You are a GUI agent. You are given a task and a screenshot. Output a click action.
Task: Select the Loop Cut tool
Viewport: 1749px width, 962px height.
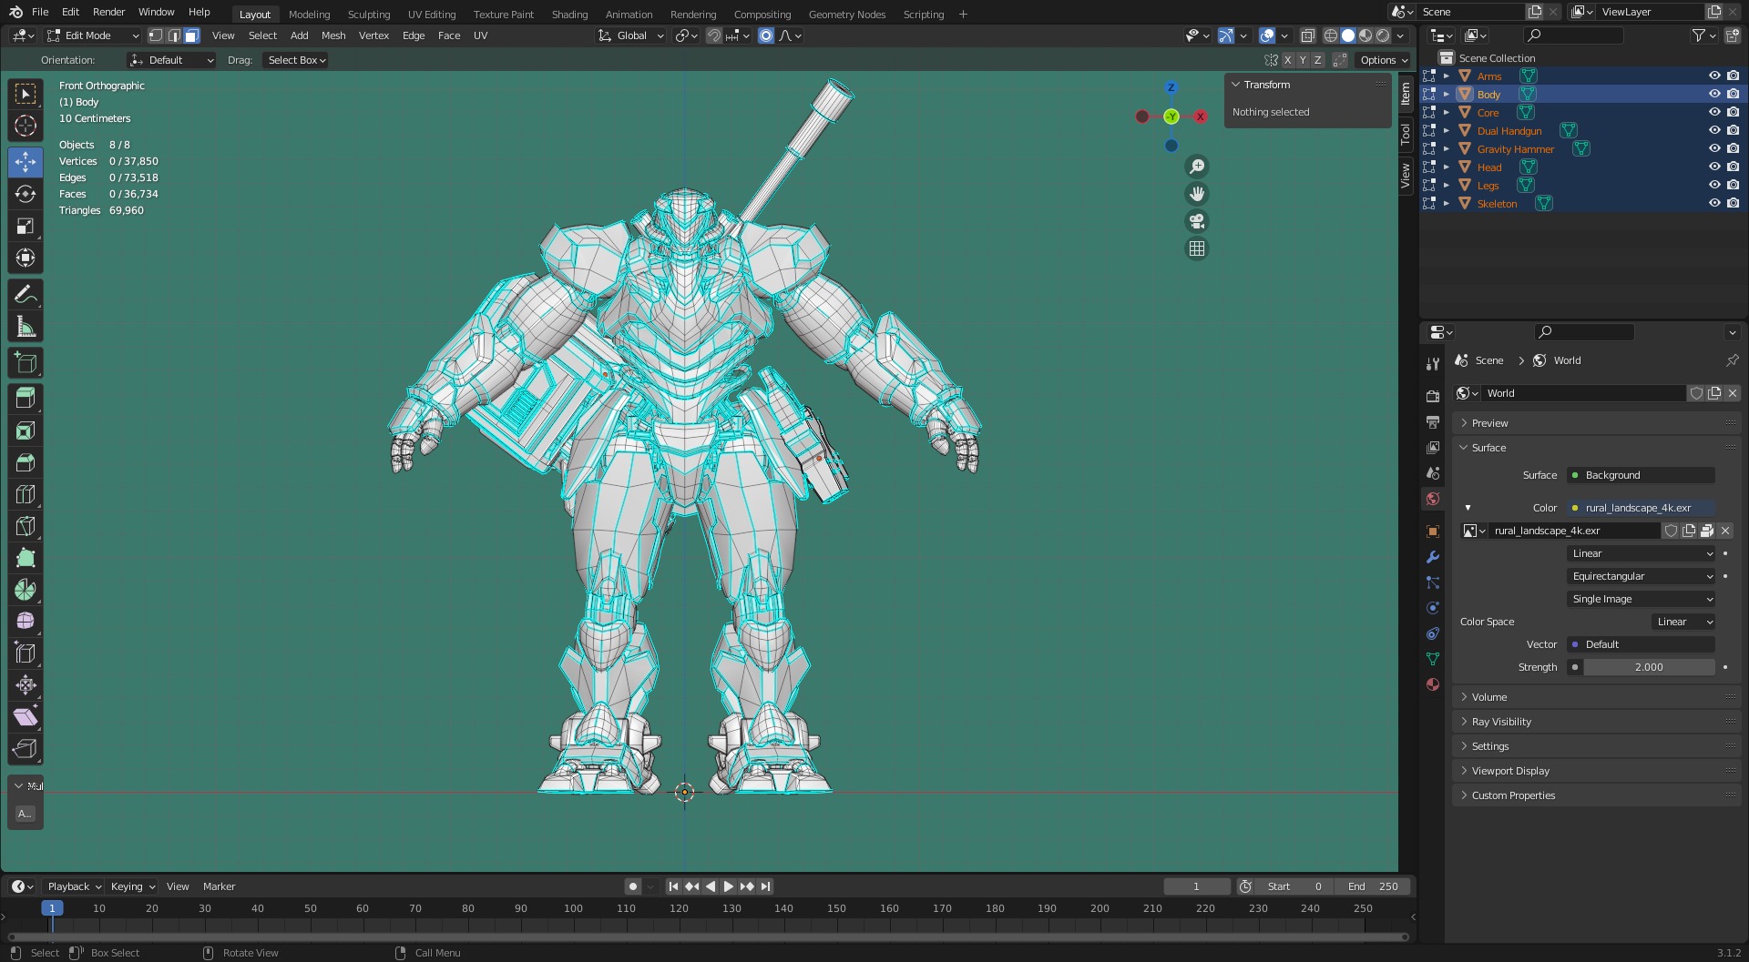click(x=26, y=494)
